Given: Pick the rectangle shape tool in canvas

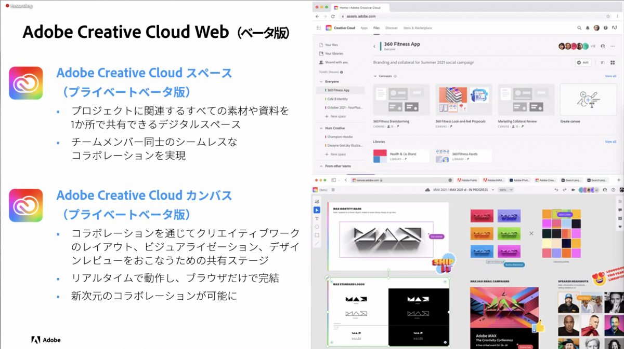Looking at the screenshot, I should tap(317, 235).
